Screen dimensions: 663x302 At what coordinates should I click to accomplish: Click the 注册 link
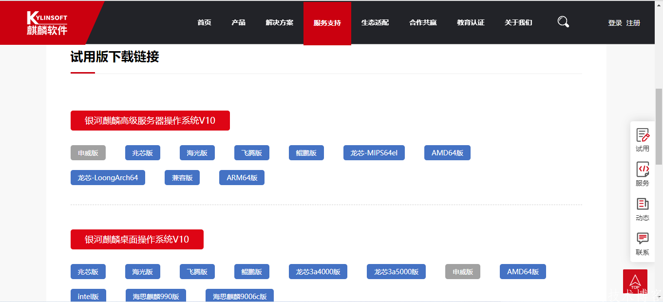click(633, 23)
